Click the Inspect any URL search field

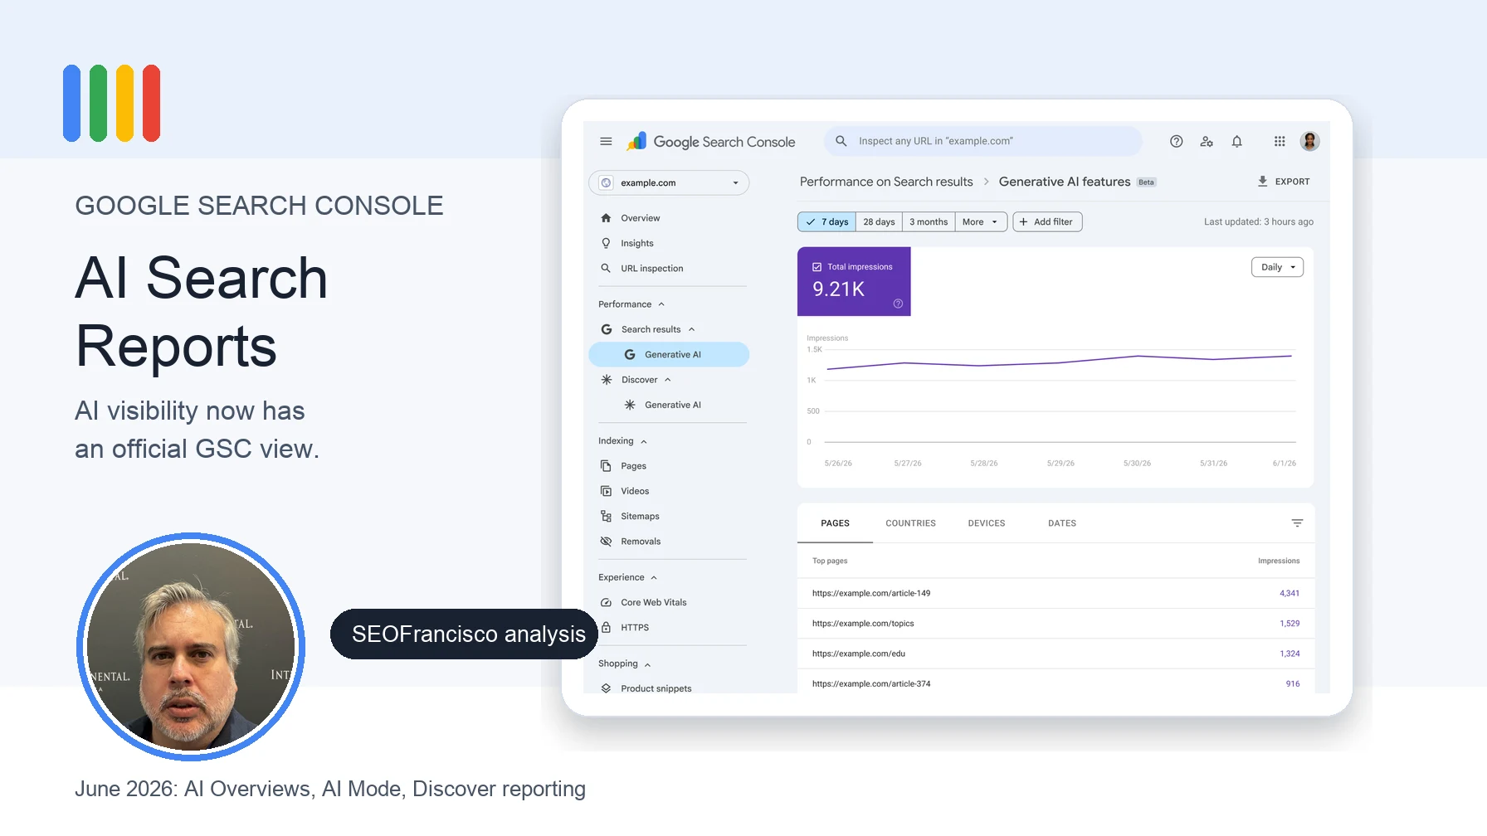click(x=983, y=141)
